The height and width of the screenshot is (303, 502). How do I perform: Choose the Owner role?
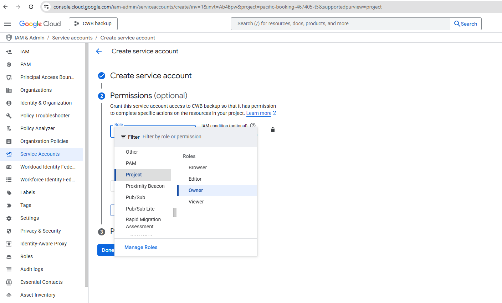pos(217,190)
